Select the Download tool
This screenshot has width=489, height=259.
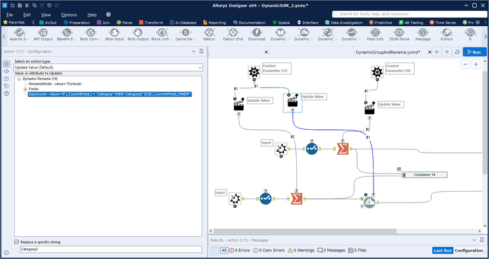[257, 34]
